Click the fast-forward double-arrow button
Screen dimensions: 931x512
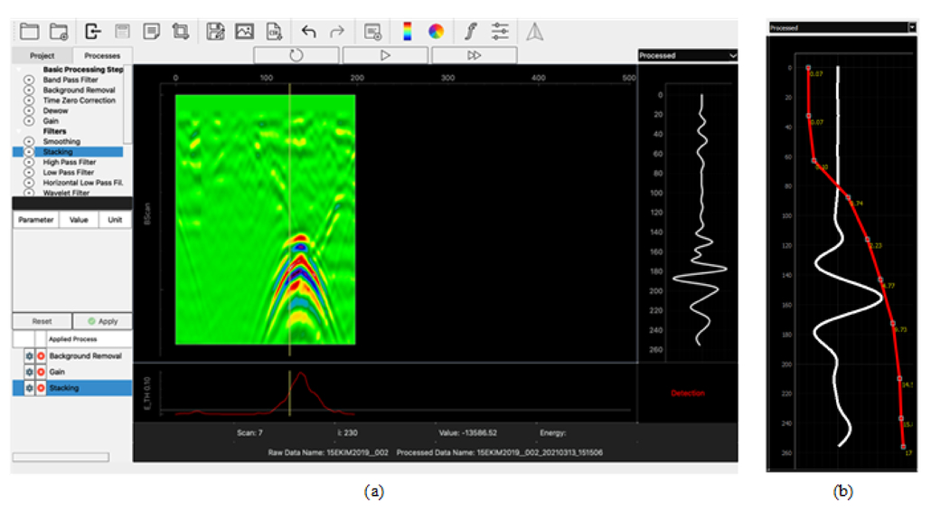(474, 55)
